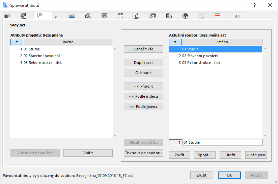Sort project attributes by # column

(17, 42)
